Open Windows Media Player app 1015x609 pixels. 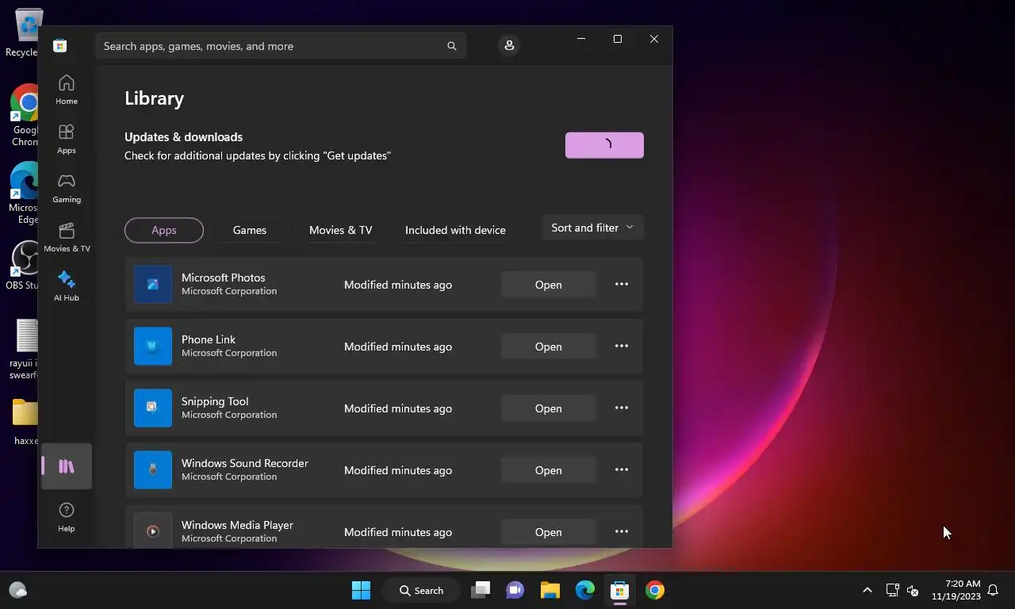tap(549, 532)
